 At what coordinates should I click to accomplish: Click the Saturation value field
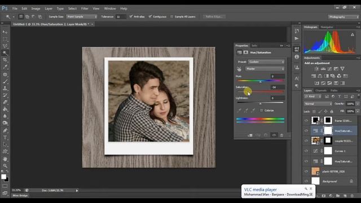[x=278, y=87]
